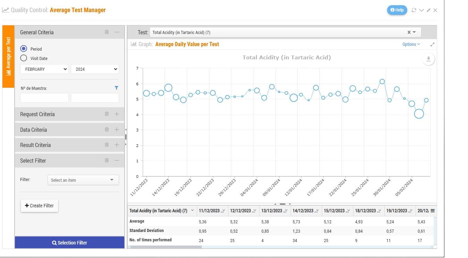Screen dimensions: 468x258
Task: Click the largest data point near value 4
Action: (419, 114)
